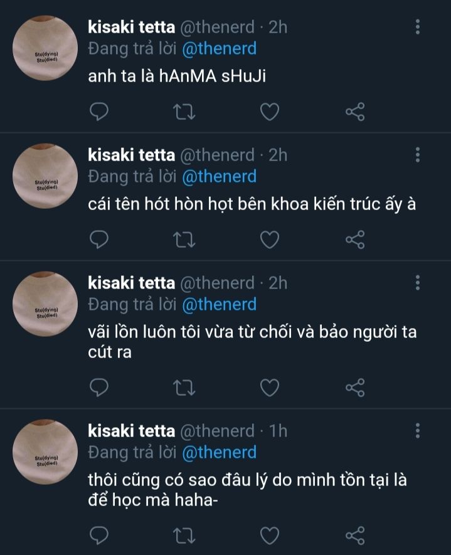Open more options on 'hAnMA sHuJi' tweet
This screenshot has height=555, width=451.
[x=418, y=27]
